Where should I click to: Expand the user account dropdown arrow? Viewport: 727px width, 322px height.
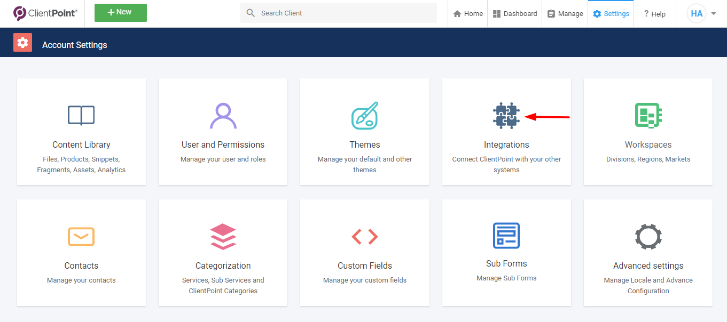[x=714, y=14]
